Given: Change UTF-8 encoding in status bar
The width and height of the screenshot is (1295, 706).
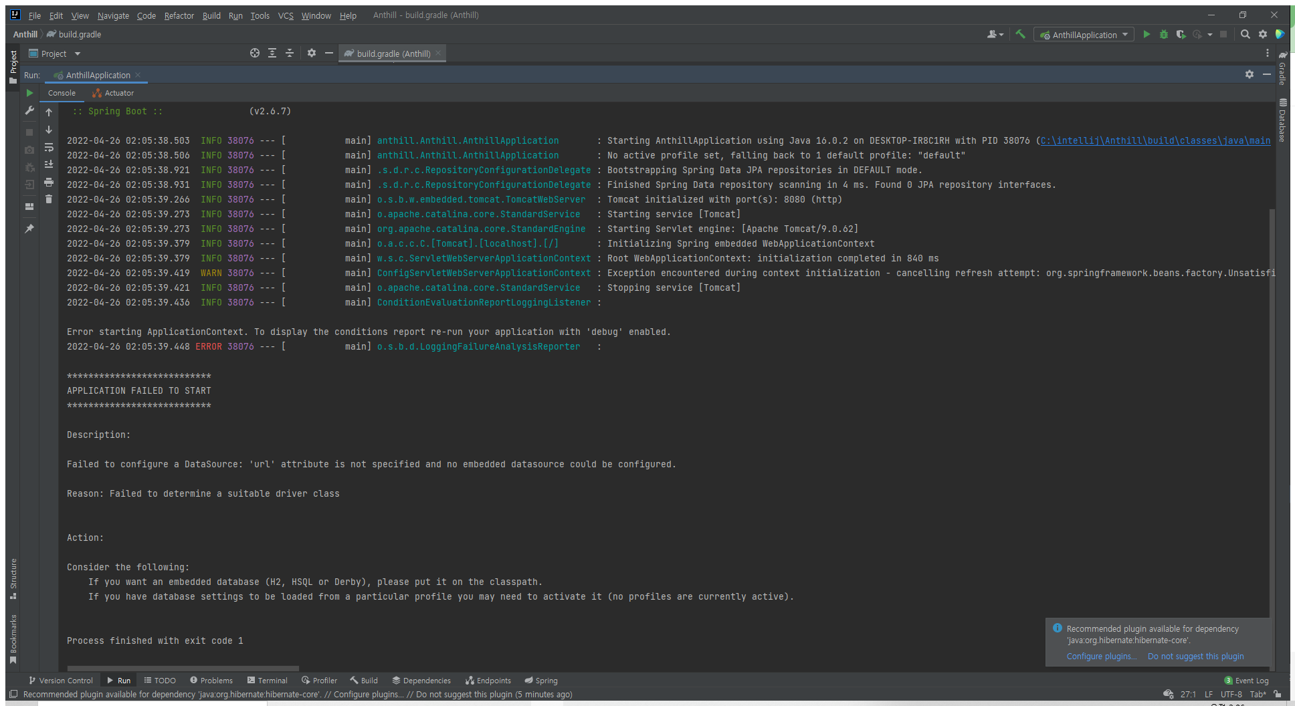Looking at the screenshot, I should point(1231,695).
